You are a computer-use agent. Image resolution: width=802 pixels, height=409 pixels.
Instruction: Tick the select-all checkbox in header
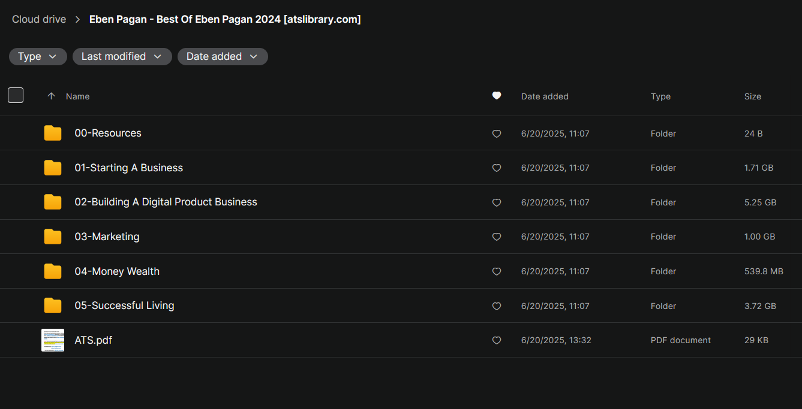[16, 95]
